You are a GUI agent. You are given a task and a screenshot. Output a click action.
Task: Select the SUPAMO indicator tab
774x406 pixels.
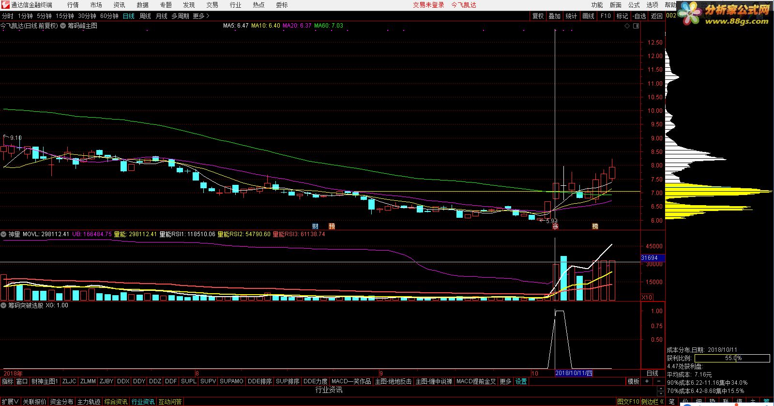[x=231, y=381]
